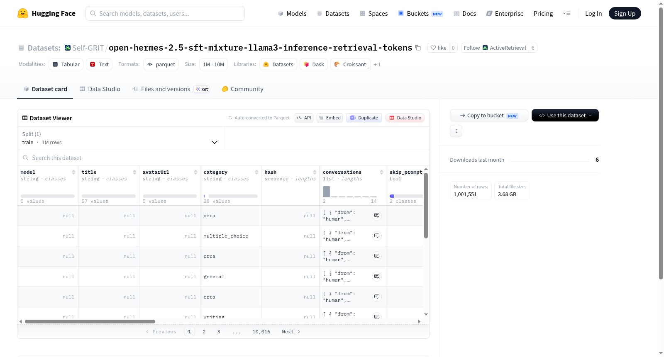Jump to the last page 10,016
The width and height of the screenshot is (664, 357).
[x=261, y=332]
